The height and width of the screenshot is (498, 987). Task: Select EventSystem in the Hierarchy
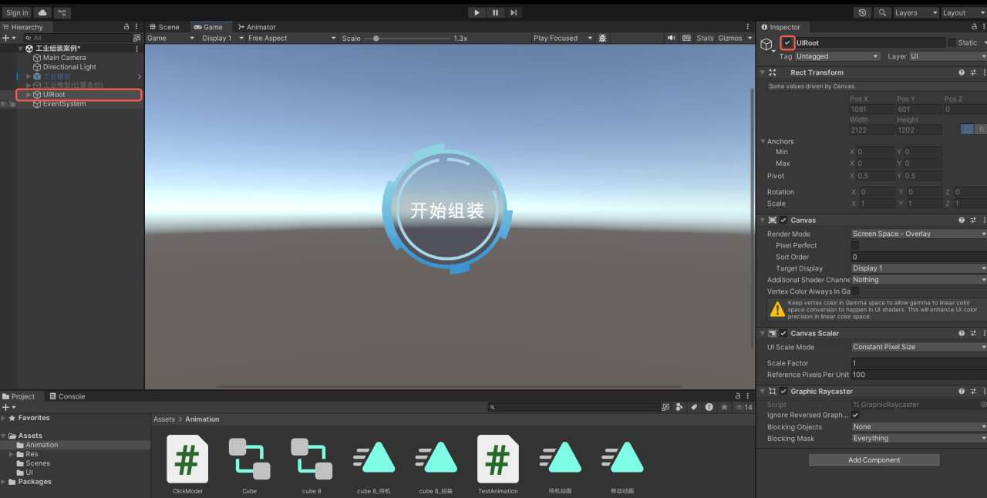(64, 103)
